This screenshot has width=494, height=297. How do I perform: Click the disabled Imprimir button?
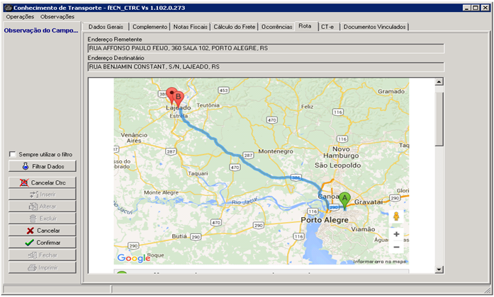pyautogui.click(x=43, y=268)
